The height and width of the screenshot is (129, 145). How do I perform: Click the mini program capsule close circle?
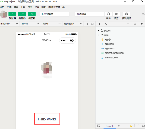pos(72,41)
